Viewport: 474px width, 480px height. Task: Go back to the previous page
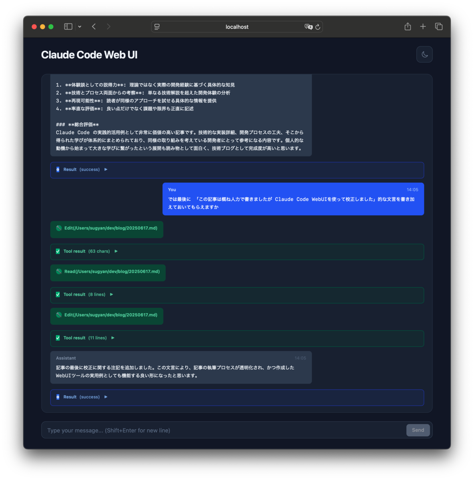pos(94,26)
